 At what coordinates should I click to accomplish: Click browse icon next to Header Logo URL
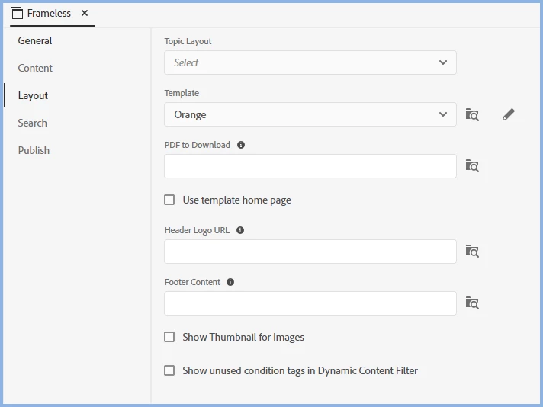click(x=472, y=252)
